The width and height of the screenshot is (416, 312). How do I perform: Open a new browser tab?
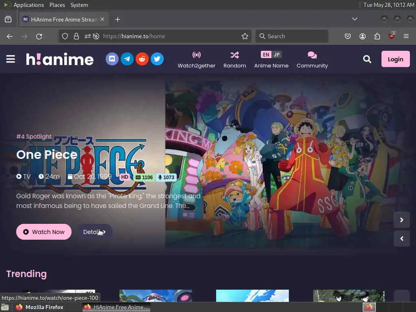[117, 19]
